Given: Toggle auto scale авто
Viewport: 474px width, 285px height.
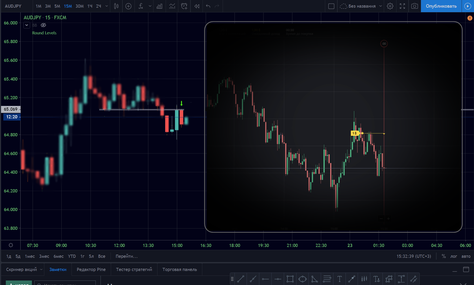Looking at the screenshot, I should 466,256.
